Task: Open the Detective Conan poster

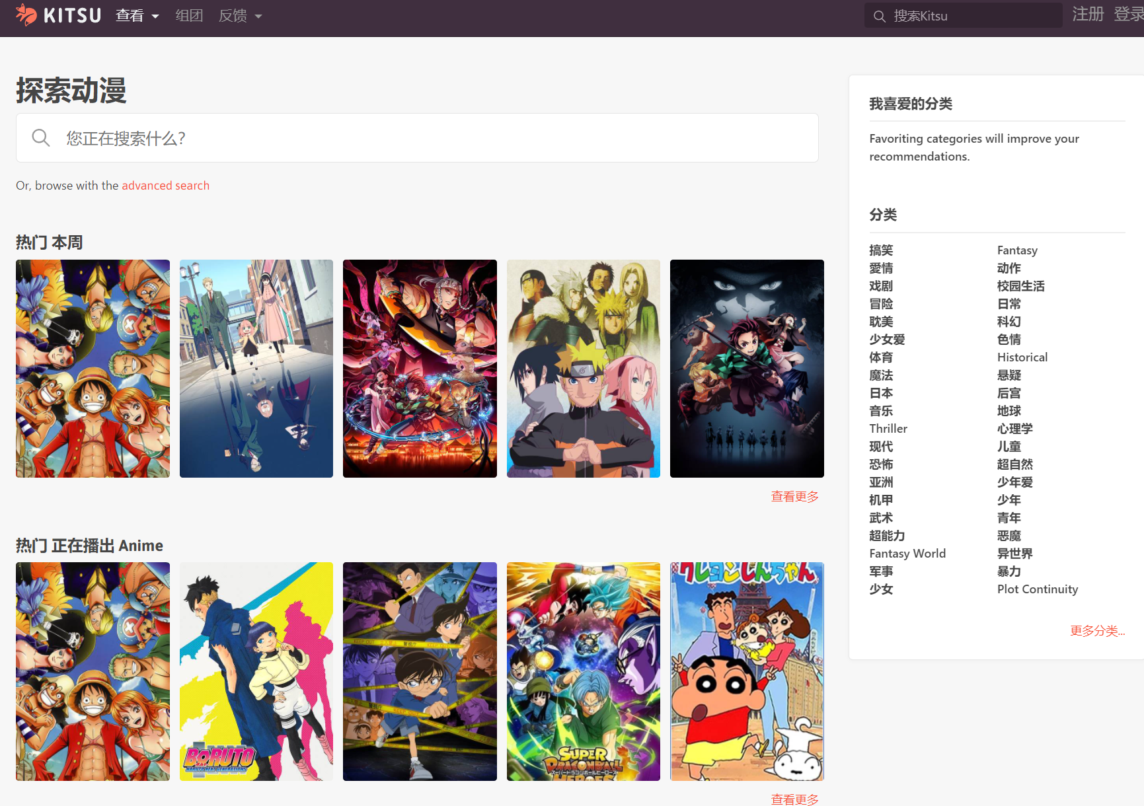Action: [x=420, y=671]
